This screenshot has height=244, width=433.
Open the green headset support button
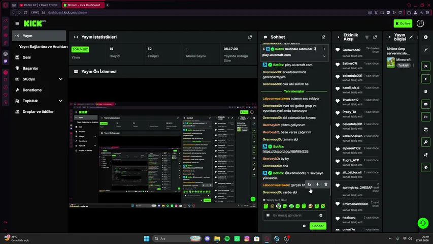pos(423,223)
